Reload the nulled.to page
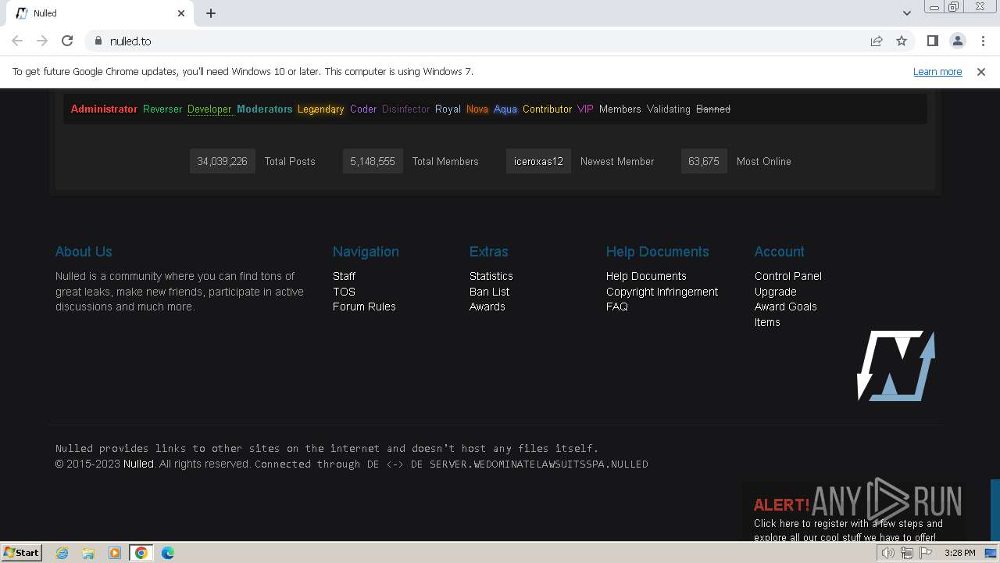The width and height of the screenshot is (1000, 563). click(67, 41)
